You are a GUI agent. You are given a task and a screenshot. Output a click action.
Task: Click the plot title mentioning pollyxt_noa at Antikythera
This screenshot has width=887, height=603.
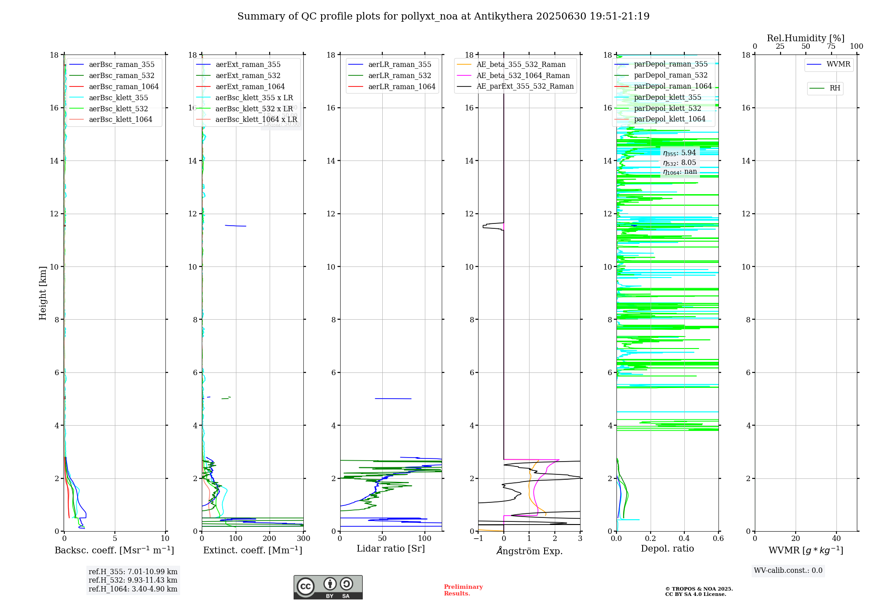[x=443, y=16]
